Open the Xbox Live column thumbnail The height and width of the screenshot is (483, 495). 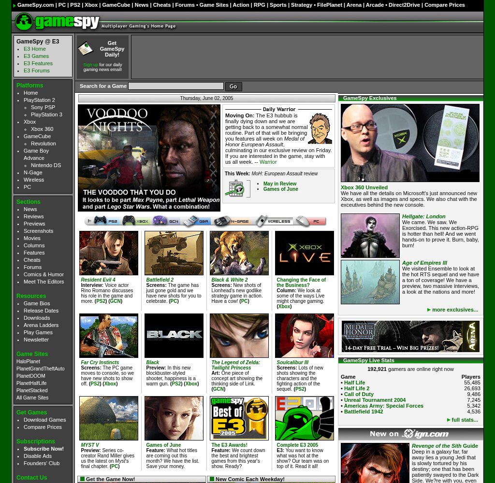pyautogui.click(x=305, y=253)
